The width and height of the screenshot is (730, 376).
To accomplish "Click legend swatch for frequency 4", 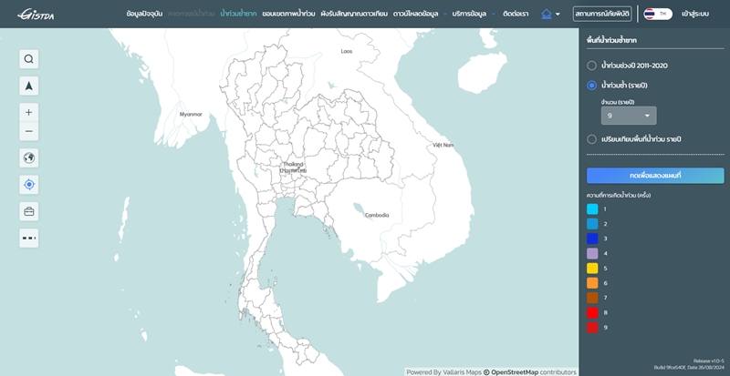I will point(592,253).
